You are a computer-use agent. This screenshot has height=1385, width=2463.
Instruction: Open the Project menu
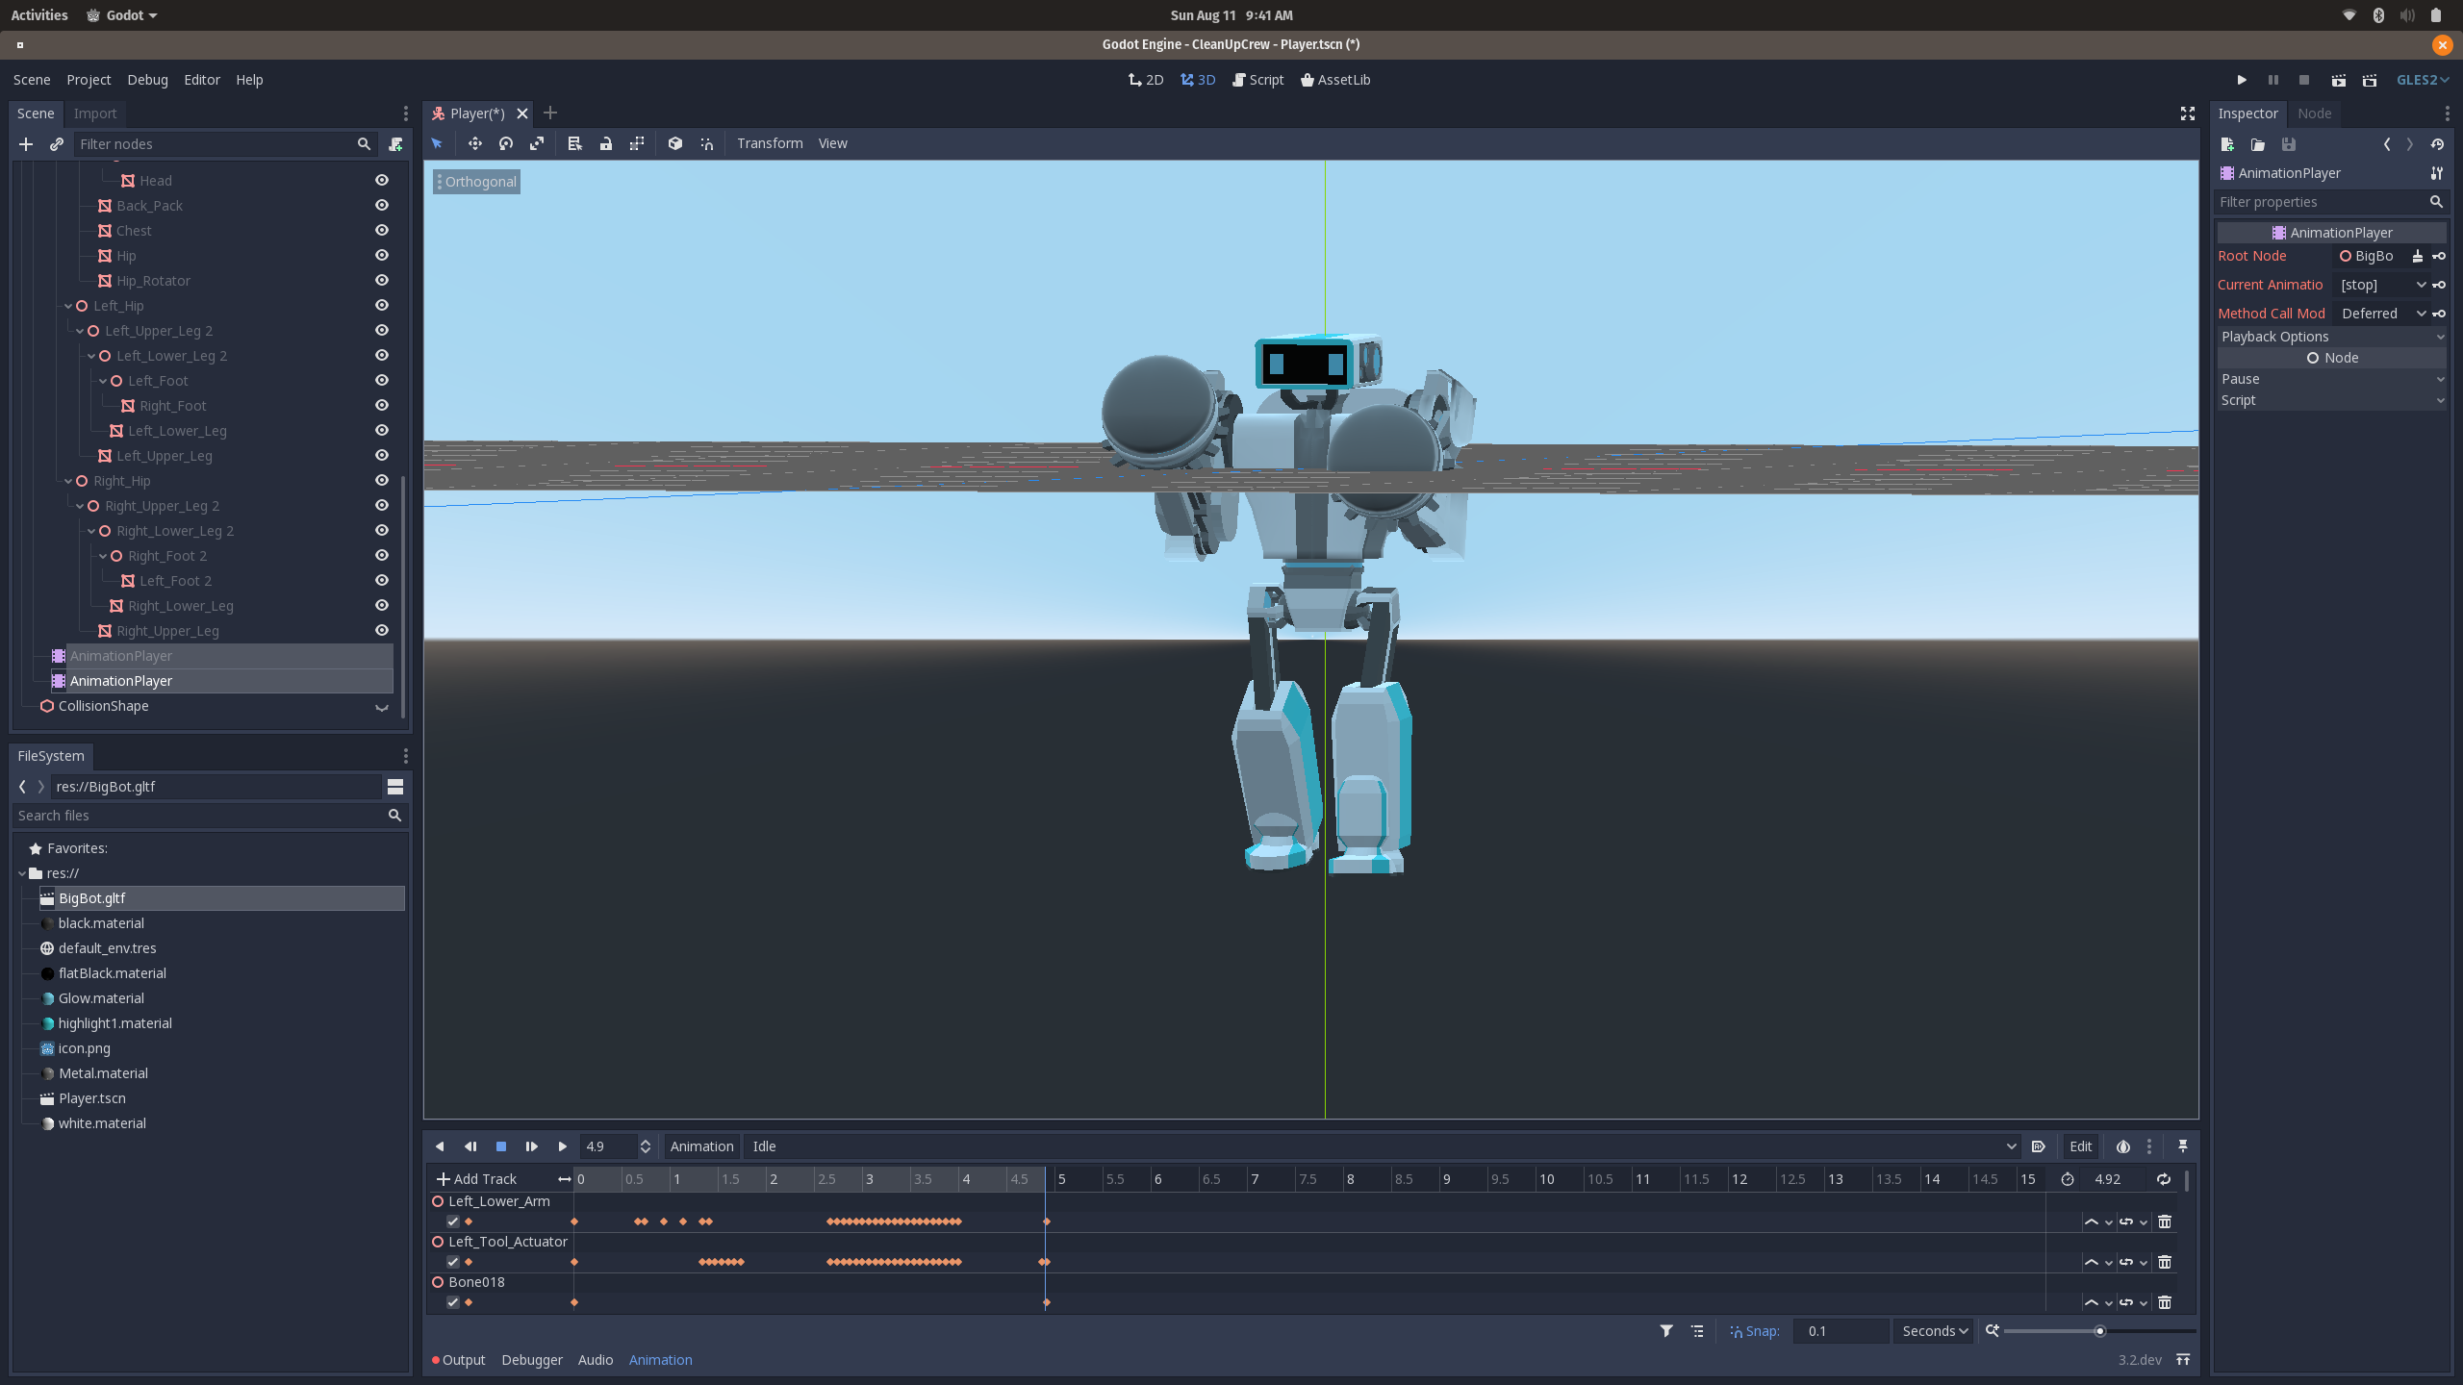(x=89, y=80)
